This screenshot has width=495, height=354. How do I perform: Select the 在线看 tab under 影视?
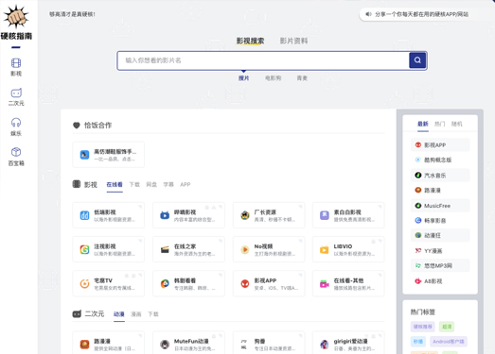point(115,184)
